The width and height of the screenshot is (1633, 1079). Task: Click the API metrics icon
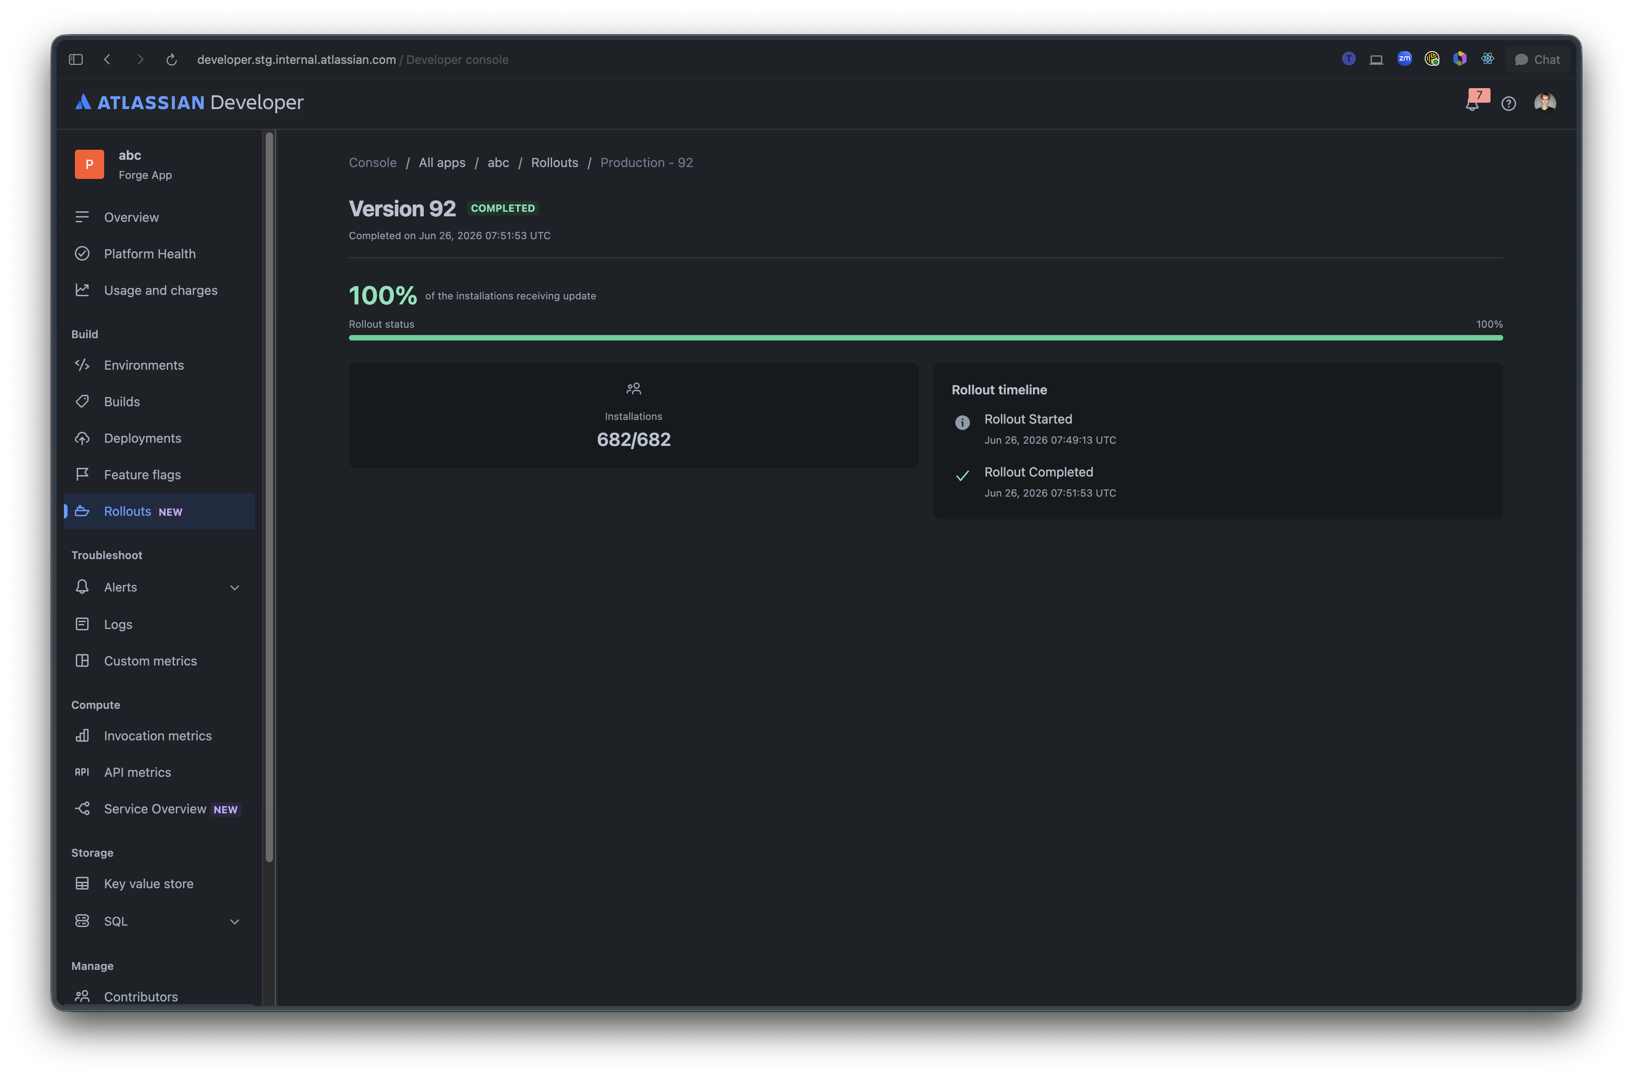(x=82, y=772)
